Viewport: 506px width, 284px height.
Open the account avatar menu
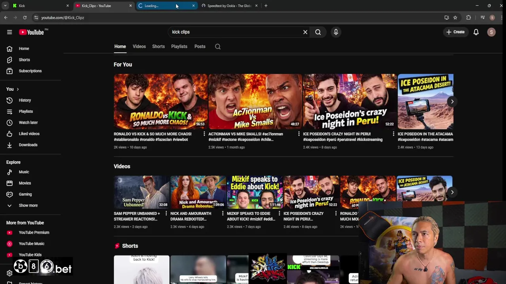[491, 32]
